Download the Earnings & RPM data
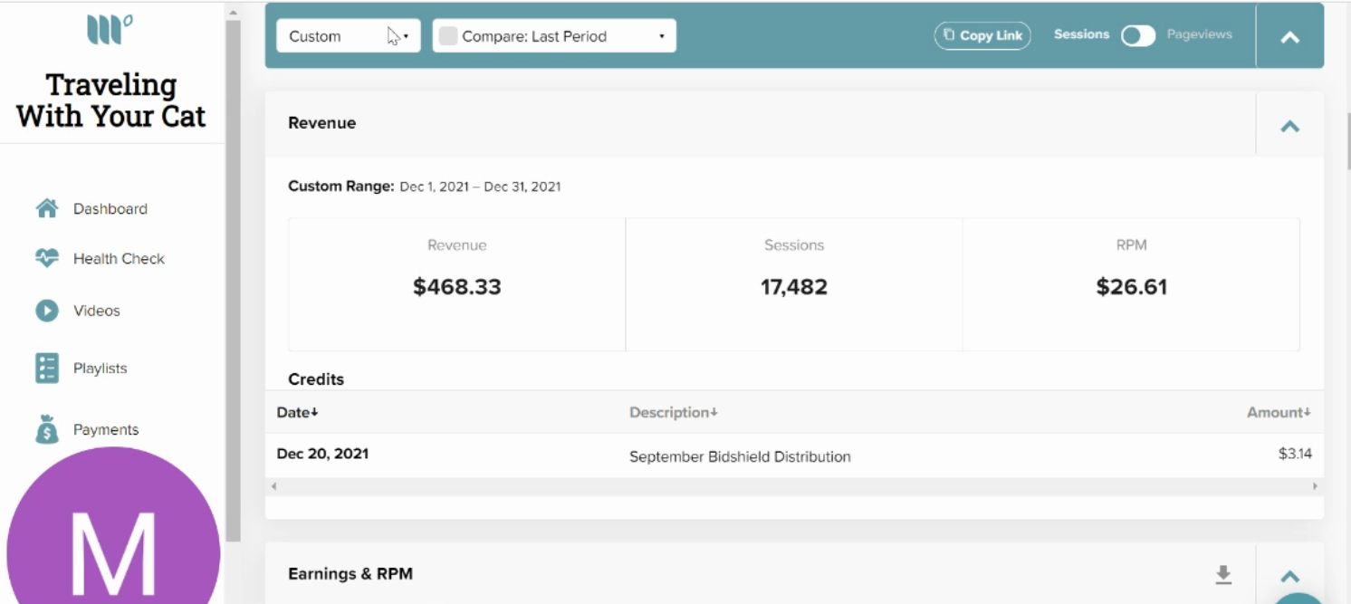Image resolution: width=1351 pixels, height=604 pixels. (1223, 574)
